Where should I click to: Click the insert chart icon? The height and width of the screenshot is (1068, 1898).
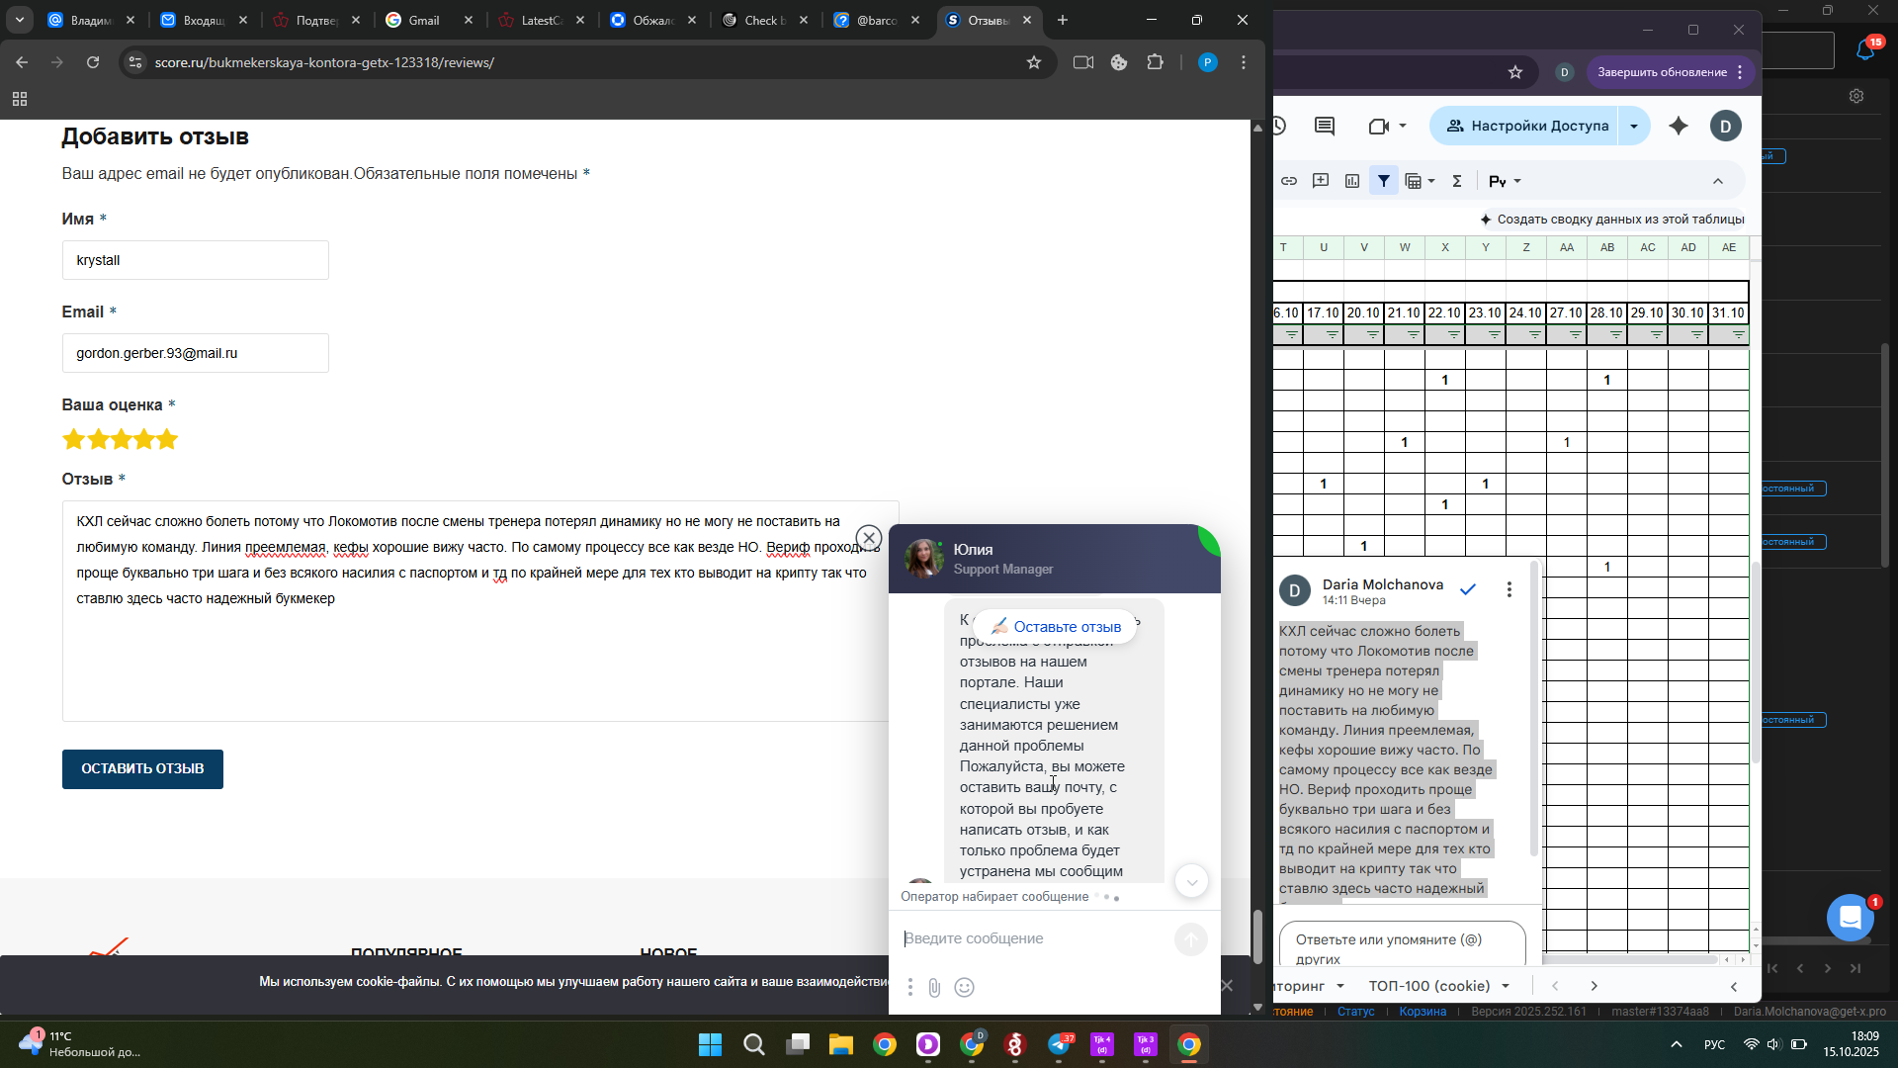click(x=1352, y=181)
